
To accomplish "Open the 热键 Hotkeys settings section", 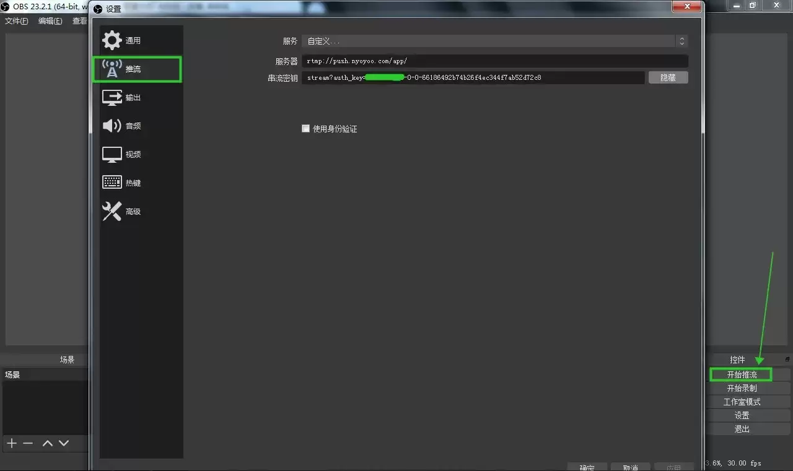I will pyautogui.click(x=141, y=183).
